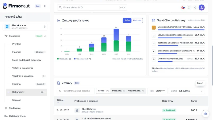Collapse the sidebar with double-chevron icon
The image size is (213, 120).
pos(44,6)
